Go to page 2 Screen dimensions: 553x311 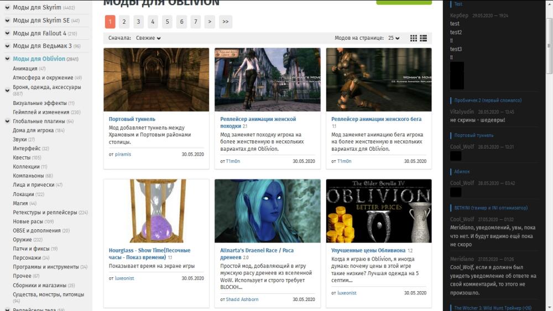click(x=124, y=22)
